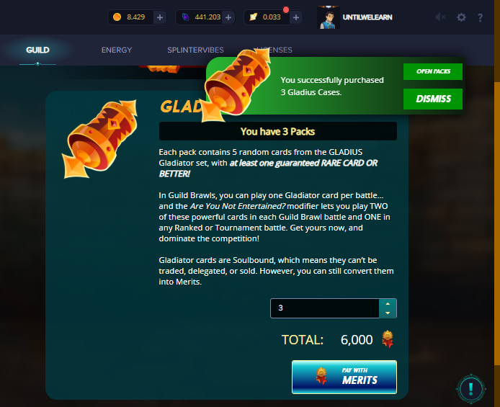The image size is (500, 407).
Task: Click the plus next to the 8.429 balance
Action: [160, 17]
